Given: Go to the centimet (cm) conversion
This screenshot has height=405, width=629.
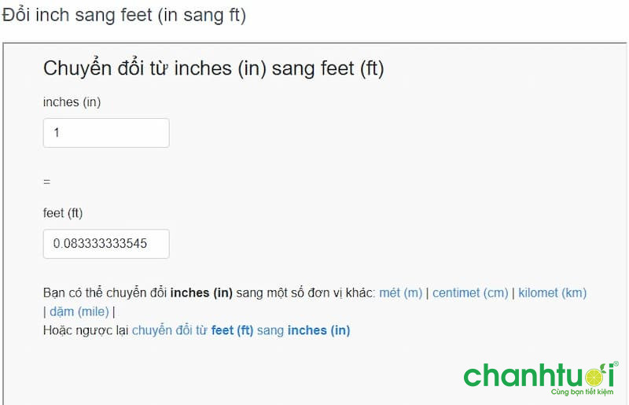Looking at the screenshot, I should (x=470, y=293).
